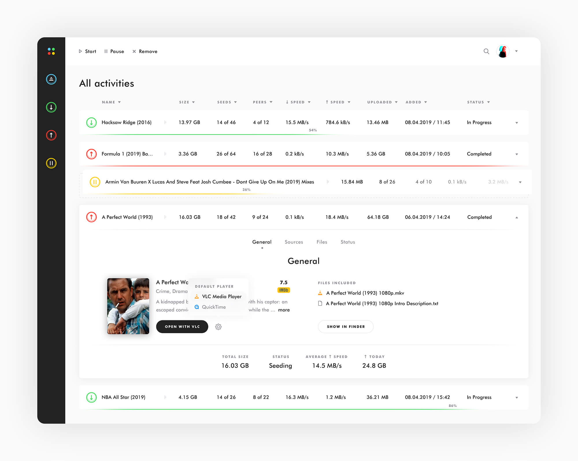Toggle Hacksaw Ridge green download status icon

(x=91, y=123)
